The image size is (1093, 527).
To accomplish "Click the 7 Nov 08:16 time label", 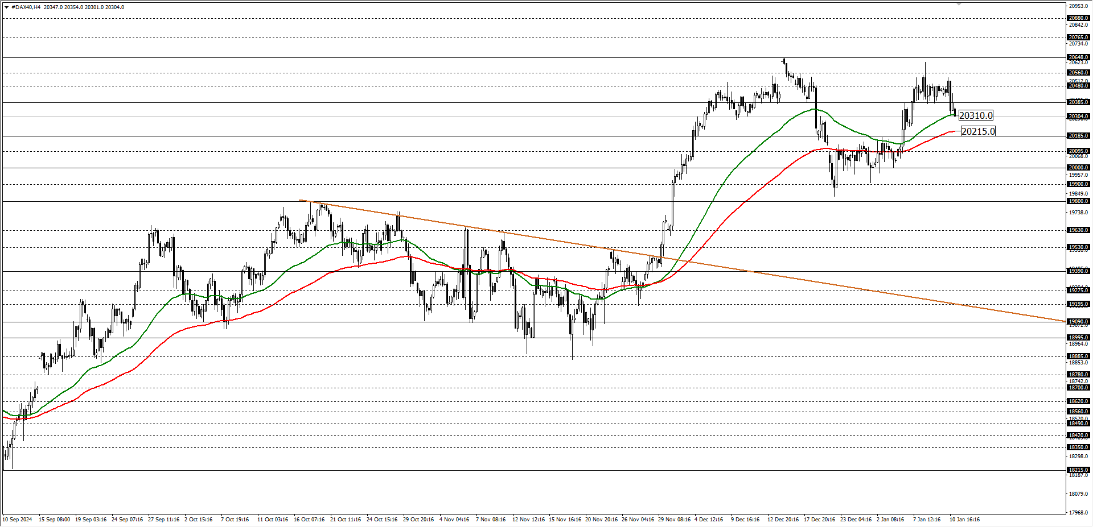I will (491, 520).
